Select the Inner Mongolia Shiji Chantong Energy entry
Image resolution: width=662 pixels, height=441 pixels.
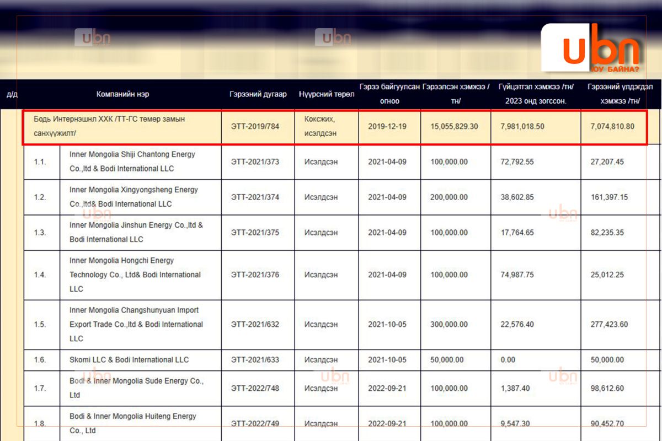[132, 162]
